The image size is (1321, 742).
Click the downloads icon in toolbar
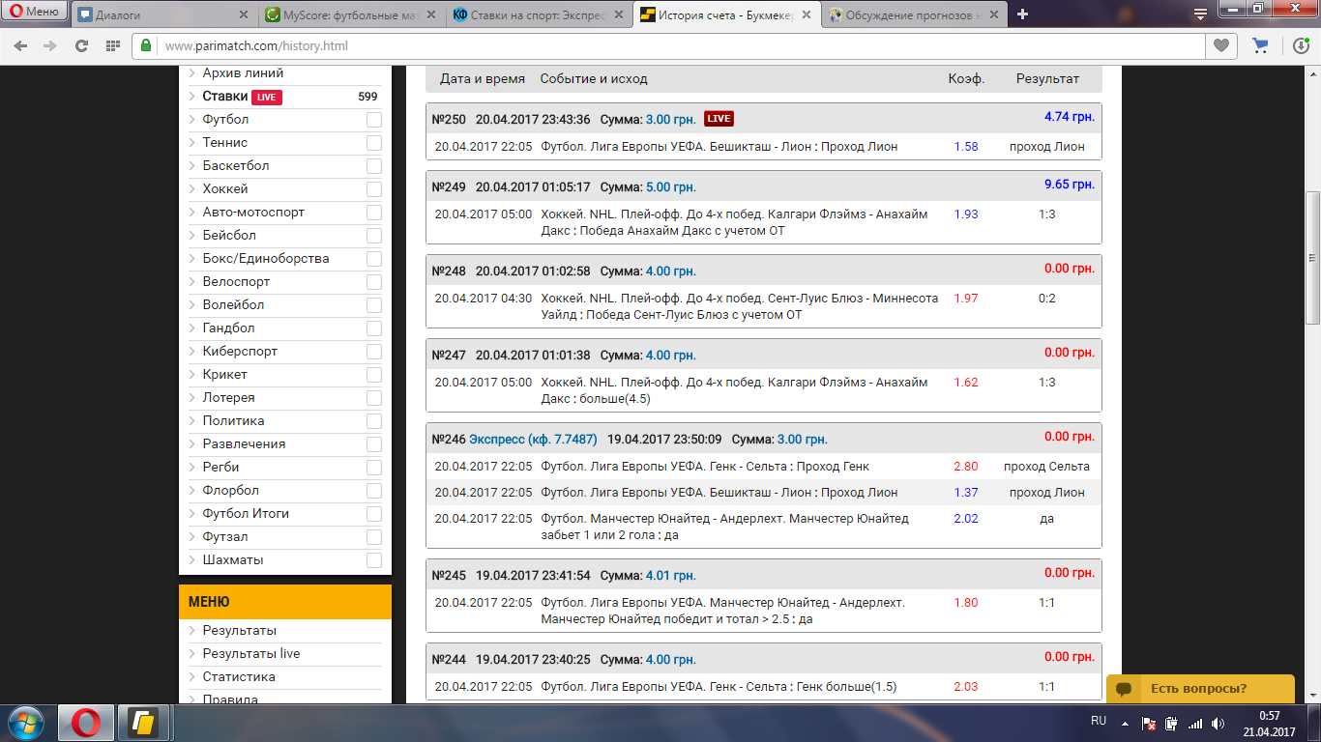[1302, 45]
